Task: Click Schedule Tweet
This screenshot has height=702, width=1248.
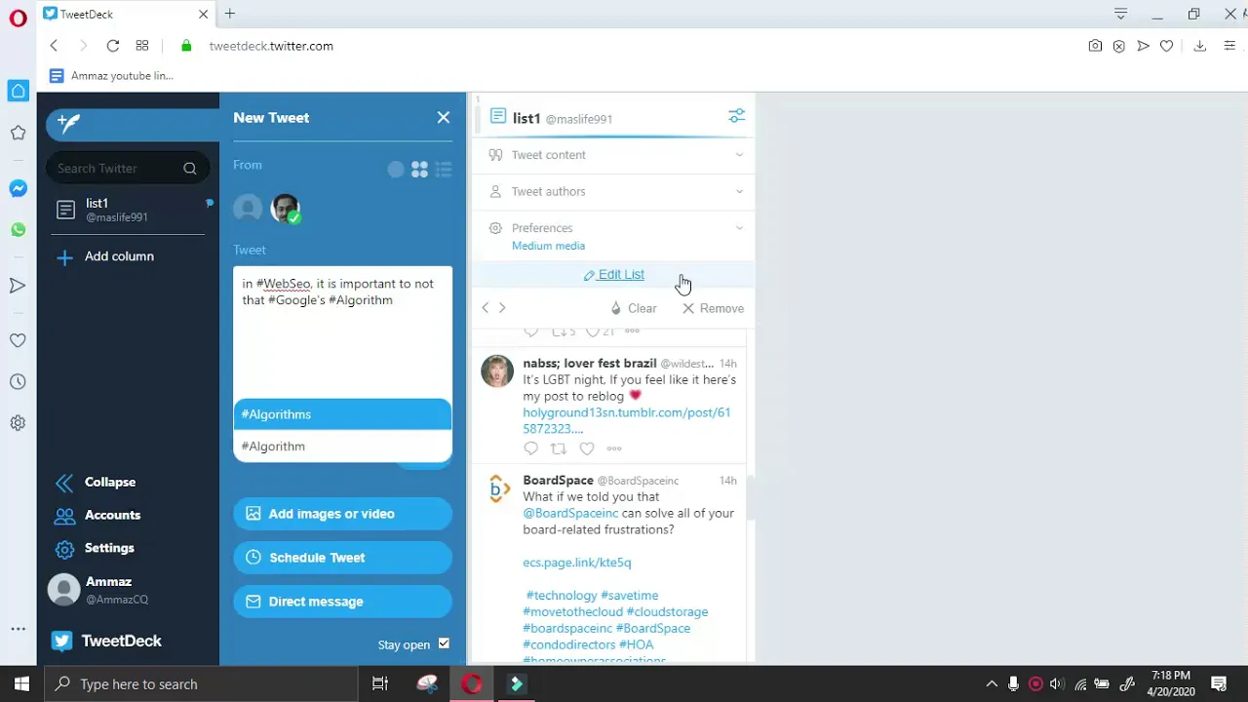Action: pos(342,558)
